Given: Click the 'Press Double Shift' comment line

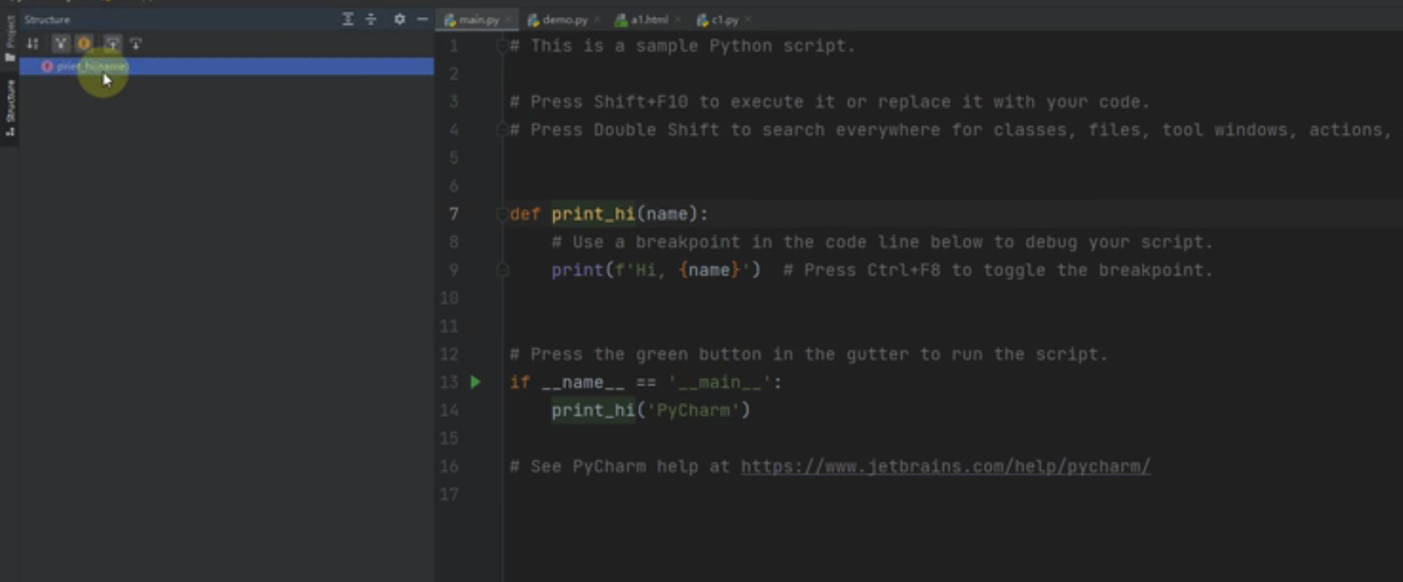Looking at the screenshot, I should pyautogui.click(x=951, y=130).
